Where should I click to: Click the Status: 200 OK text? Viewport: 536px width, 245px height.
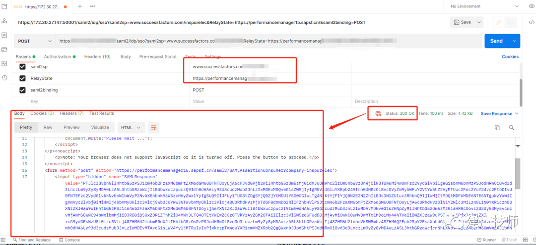400,113
